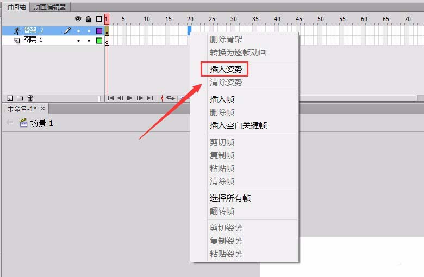Delete layer using the trash icon

point(30,98)
